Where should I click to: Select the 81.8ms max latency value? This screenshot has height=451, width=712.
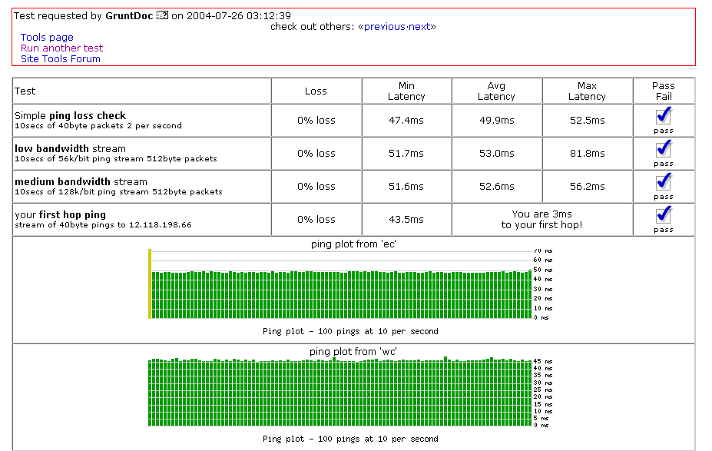(588, 154)
